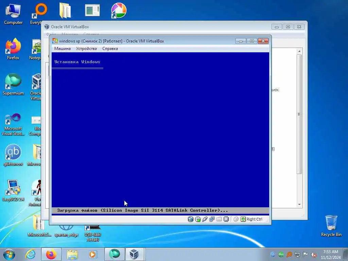Viewport: 348px width, 261px height.
Task: Open Windows Explorer from the taskbar
Action: (x=72, y=255)
